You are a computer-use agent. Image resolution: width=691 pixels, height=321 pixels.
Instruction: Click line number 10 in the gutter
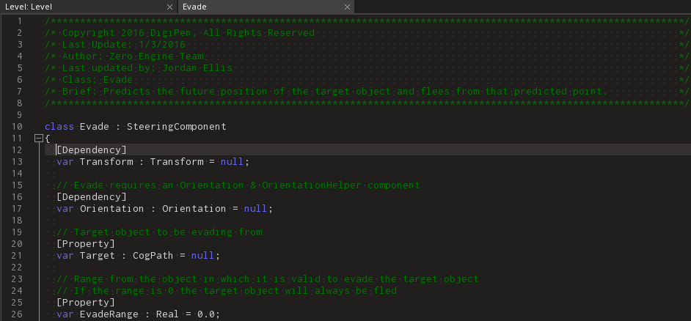click(17, 127)
